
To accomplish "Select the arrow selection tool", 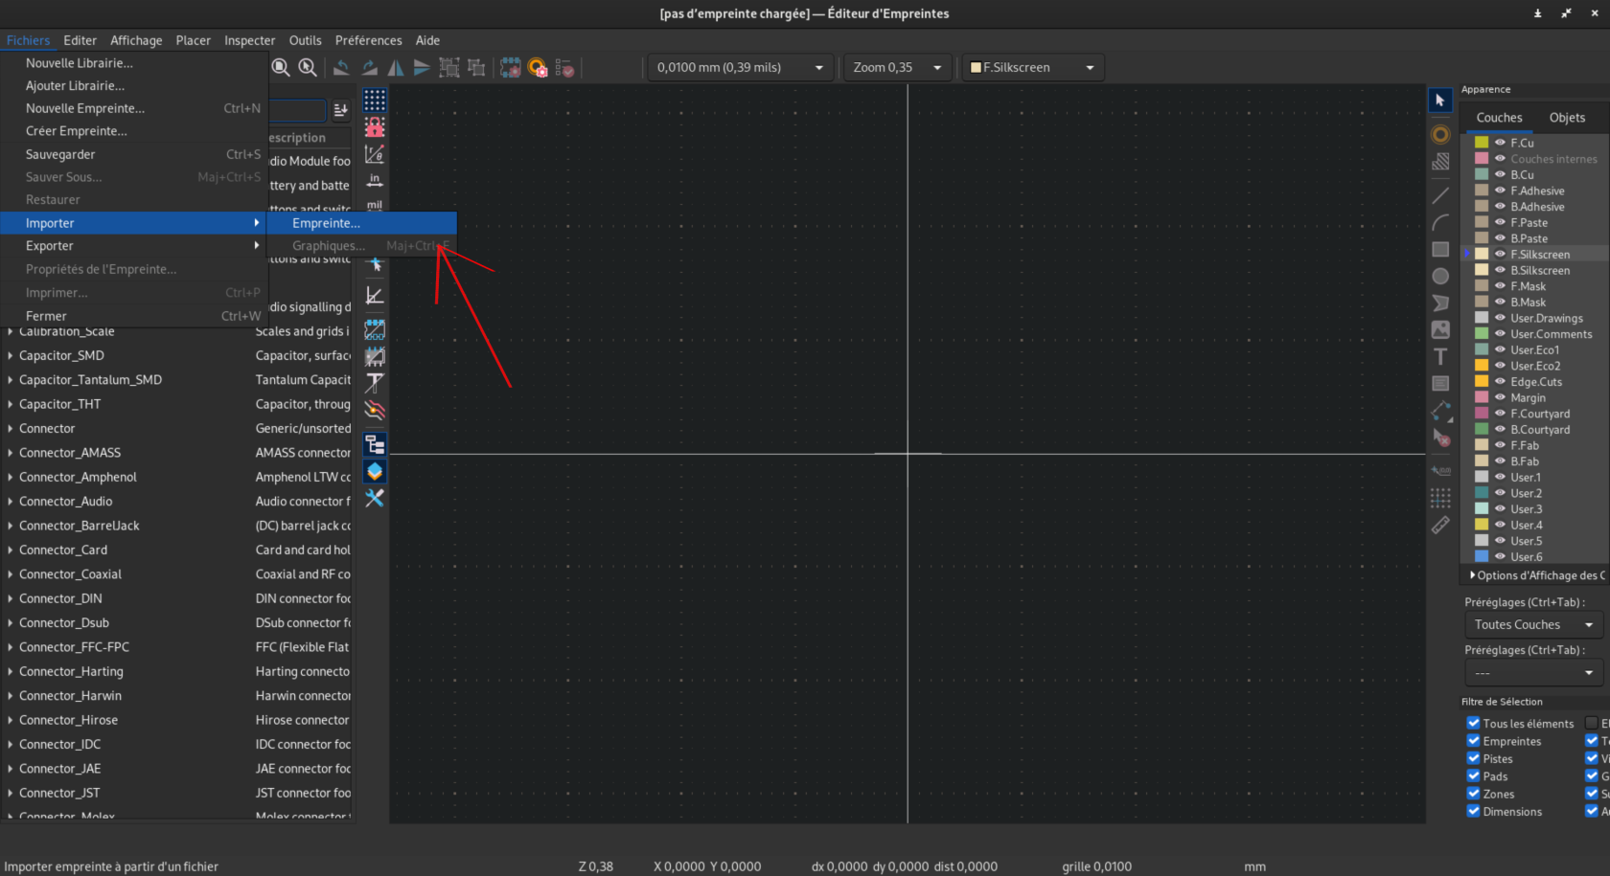I will pyautogui.click(x=1440, y=100).
